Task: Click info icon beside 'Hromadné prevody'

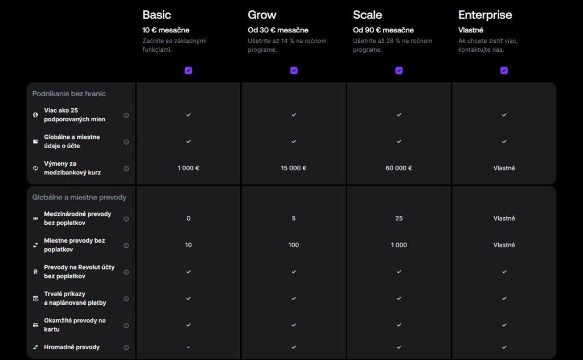Action: coord(126,347)
